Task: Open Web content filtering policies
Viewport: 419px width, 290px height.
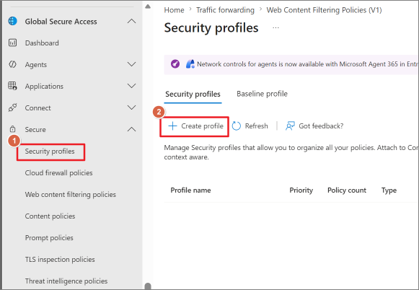Action: [x=71, y=195]
